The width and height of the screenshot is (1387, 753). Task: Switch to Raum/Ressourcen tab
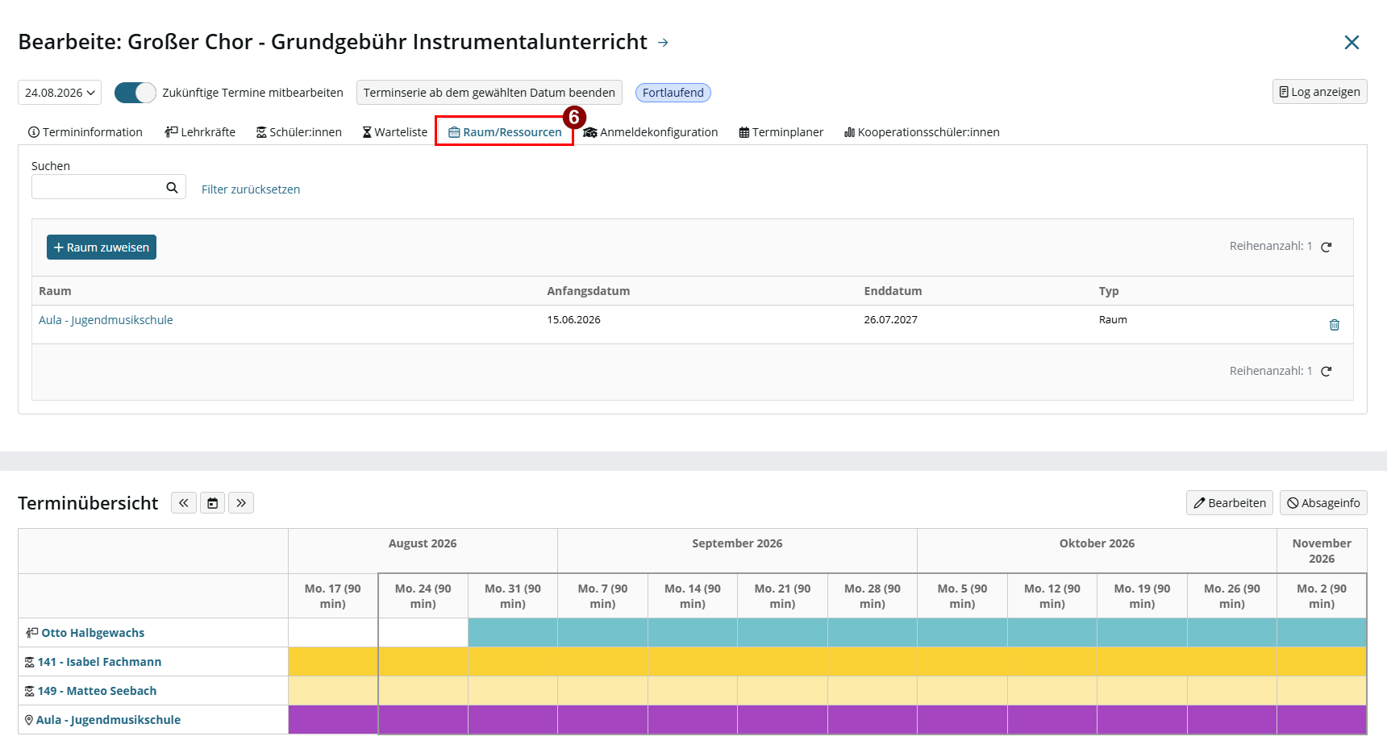pyautogui.click(x=505, y=132)
